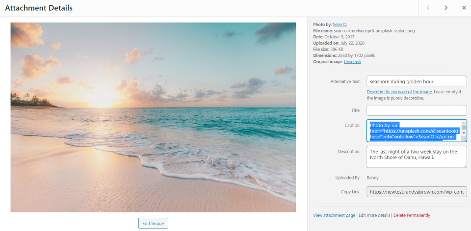Open the Edit more details link
The image size is (471, 231).
pyautogui.click(x=374, y=215)
